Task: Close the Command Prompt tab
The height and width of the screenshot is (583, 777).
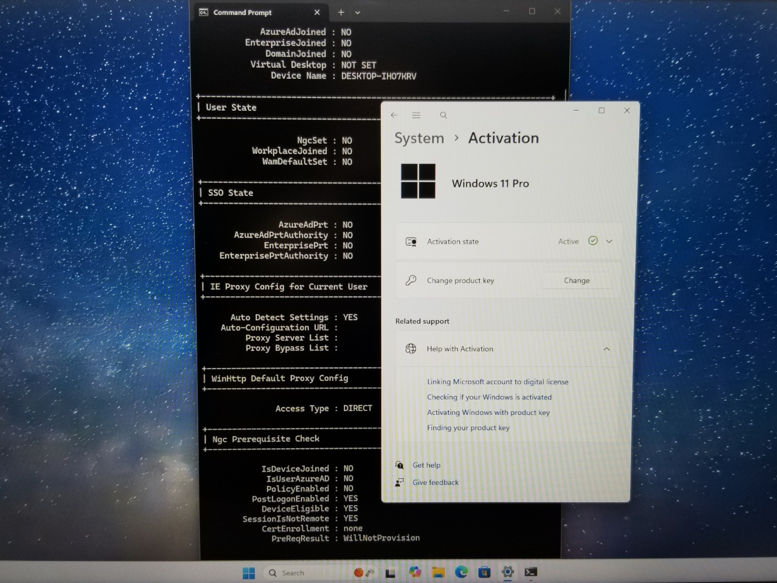Action: coord(317,13)
